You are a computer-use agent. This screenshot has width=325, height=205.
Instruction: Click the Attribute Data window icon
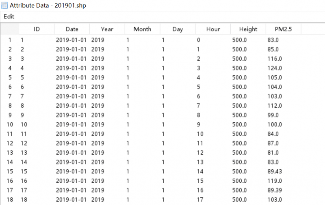pyautogui.click(x=5, y=6)
